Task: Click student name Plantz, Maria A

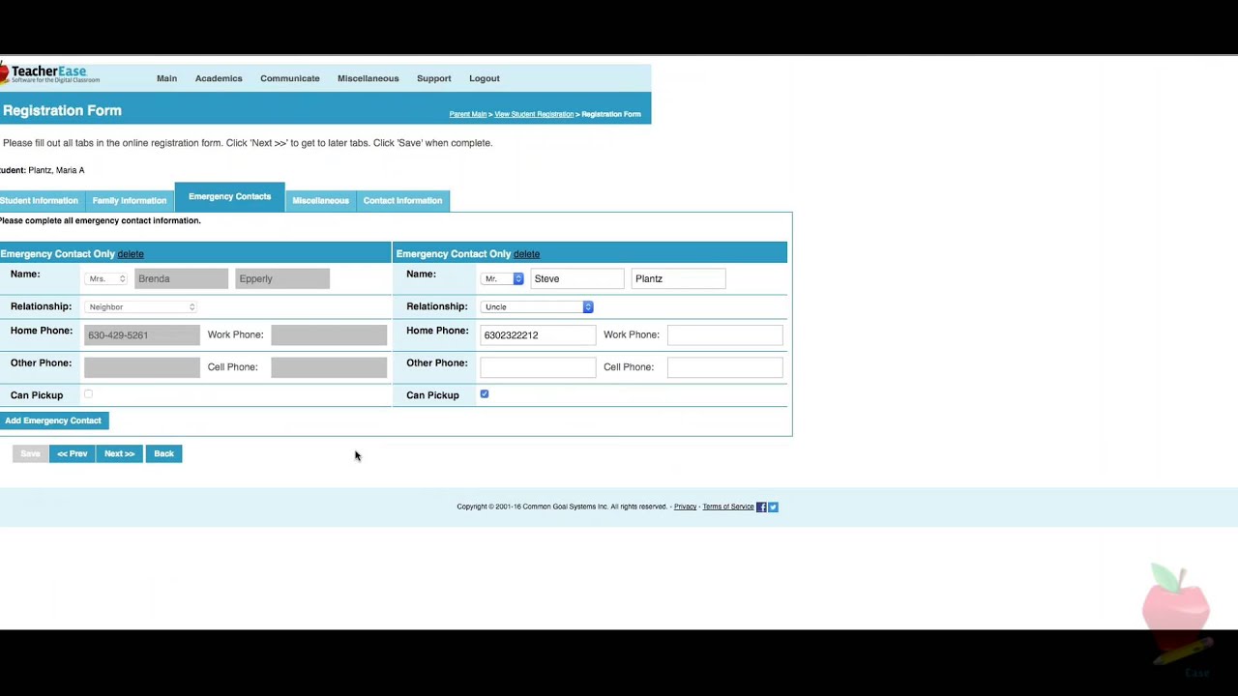Action: coord(56,170)
